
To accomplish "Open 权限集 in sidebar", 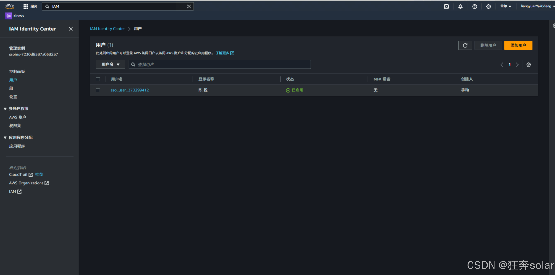I will (15, 126).
